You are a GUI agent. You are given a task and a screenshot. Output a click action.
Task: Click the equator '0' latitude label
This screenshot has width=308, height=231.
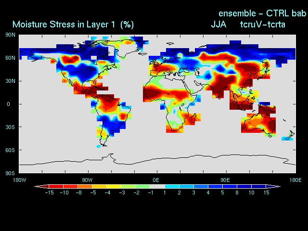pos(8,104)
